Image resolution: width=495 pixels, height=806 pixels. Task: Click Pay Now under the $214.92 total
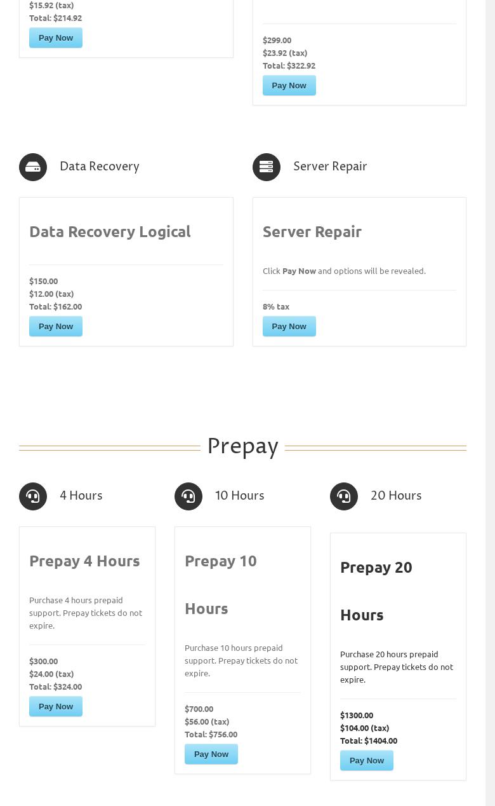click(56, 38)
